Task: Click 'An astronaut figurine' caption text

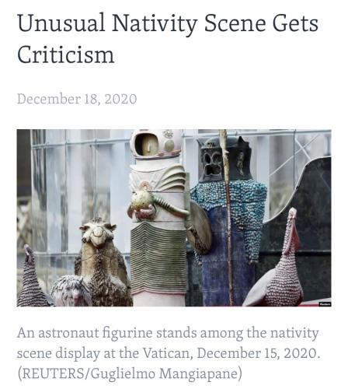Action: [85, 333]
